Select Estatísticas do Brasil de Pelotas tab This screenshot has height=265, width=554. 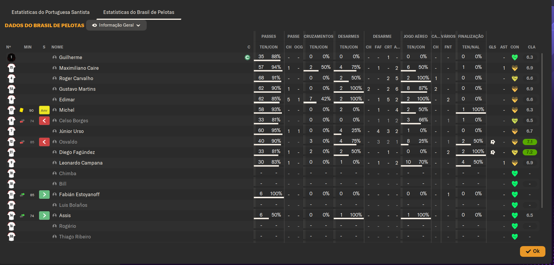click(x=139, y=12)
